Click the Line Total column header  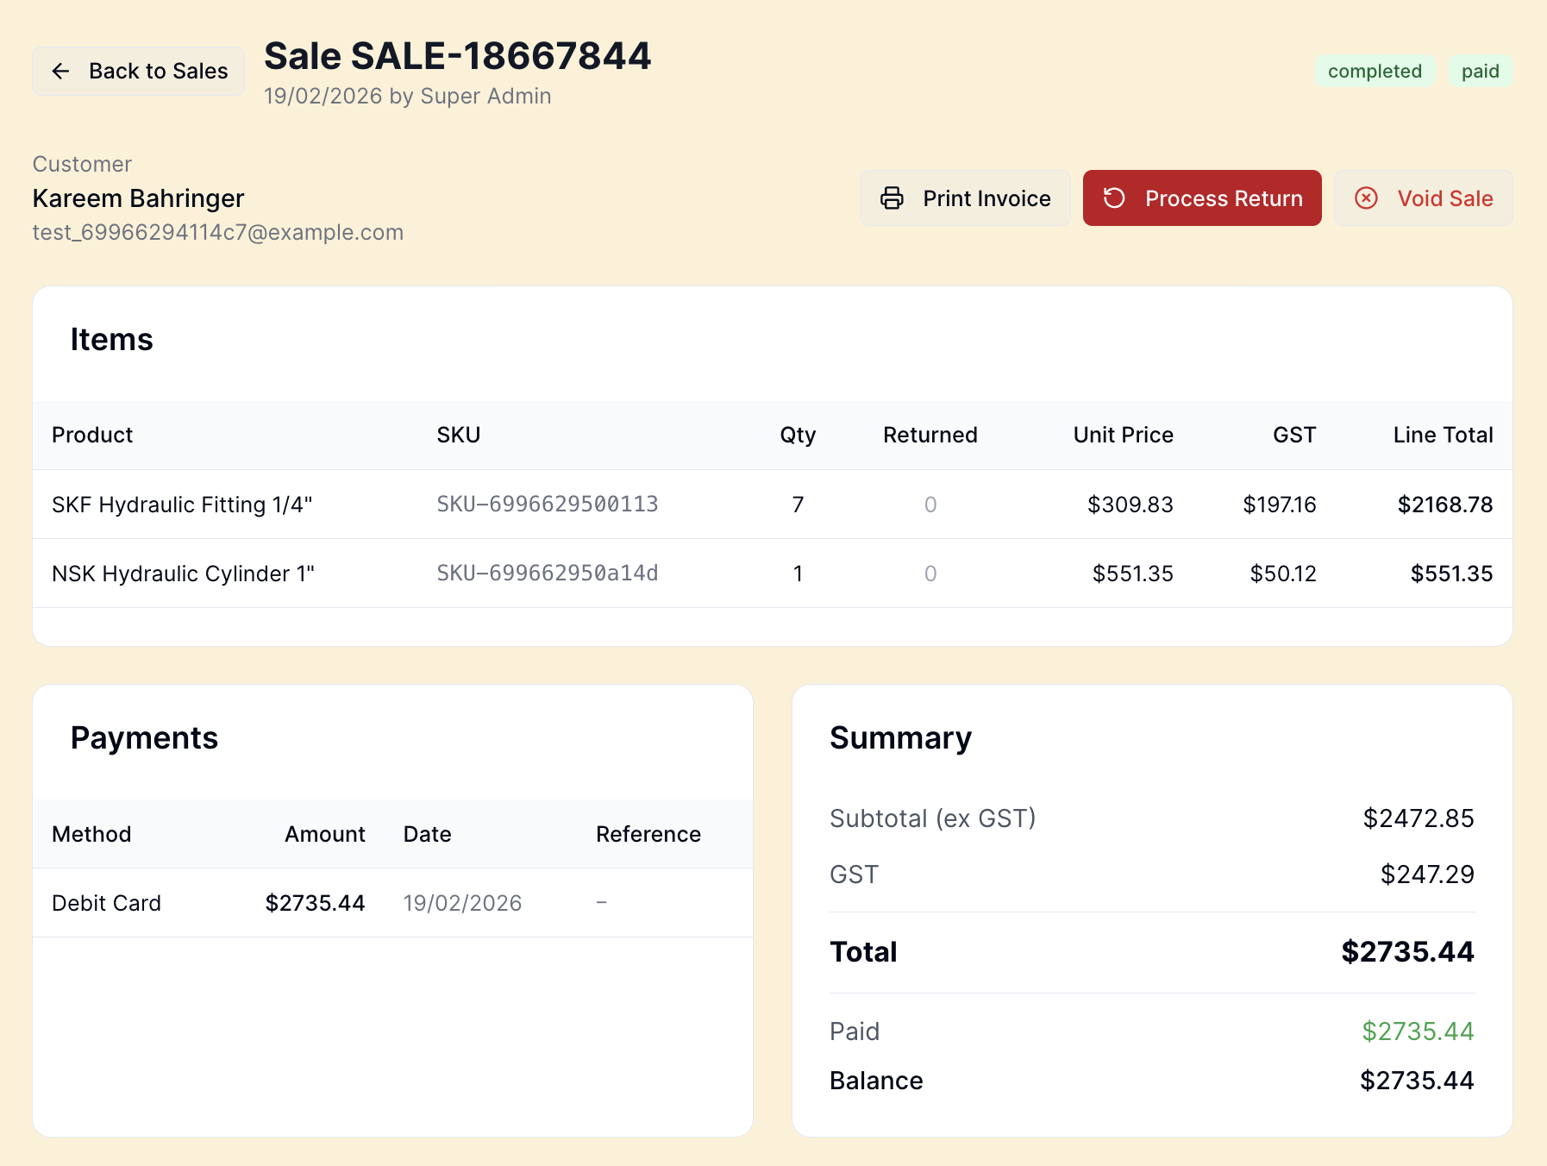pos(1443,435)
